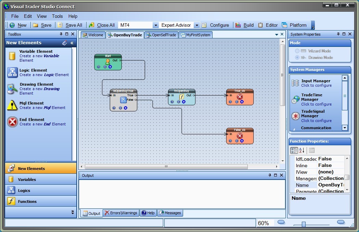Click the canvas horizontal scrollbar
The width and height of the screenshot is (359, 232).
(x=166, y=167)
